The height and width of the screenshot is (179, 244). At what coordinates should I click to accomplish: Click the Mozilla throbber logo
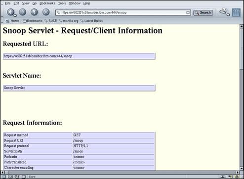(236, 12)
